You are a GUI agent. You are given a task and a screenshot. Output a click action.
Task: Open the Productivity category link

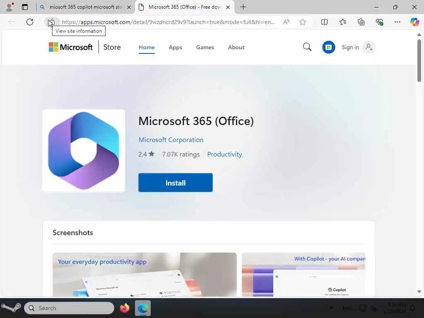224,154
